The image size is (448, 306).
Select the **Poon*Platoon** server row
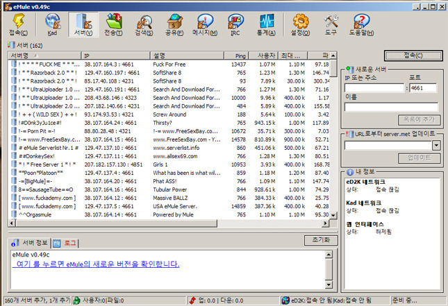pyautogui.click(x=170, y=173)
